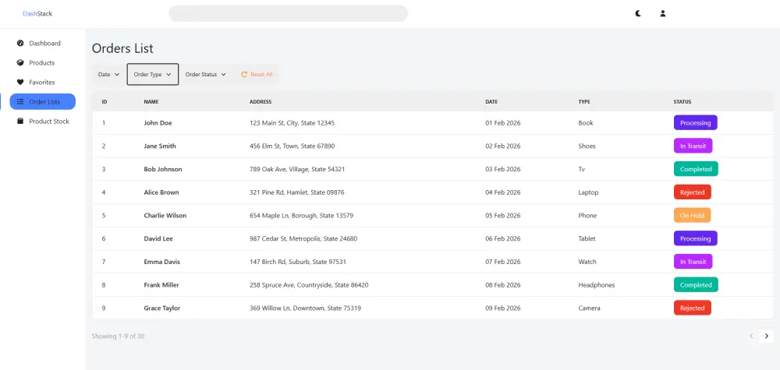Click the Order Lists list icon

tap(20, 101)
